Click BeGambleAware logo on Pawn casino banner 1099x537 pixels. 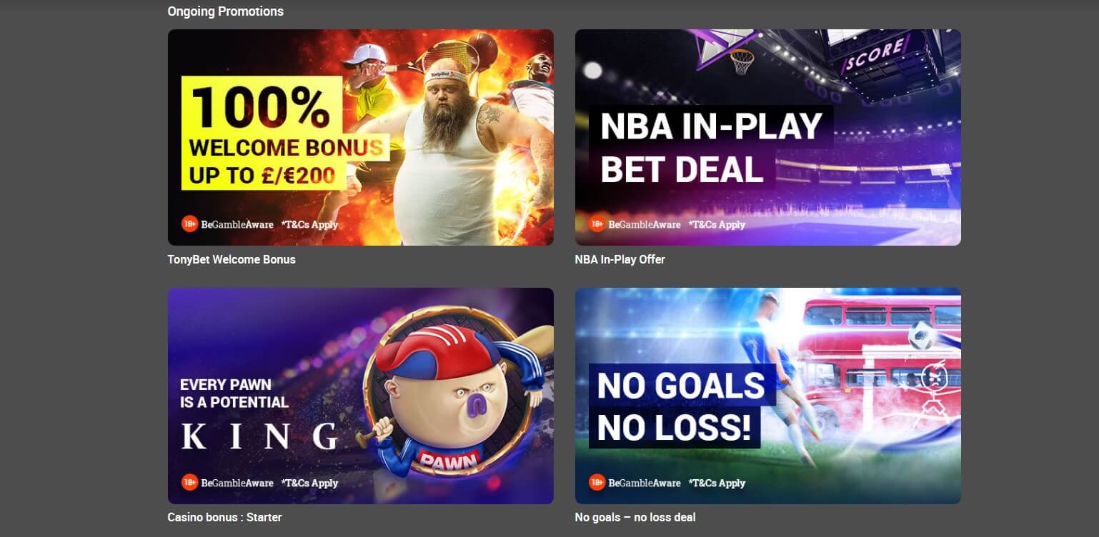tap(237, 483)
